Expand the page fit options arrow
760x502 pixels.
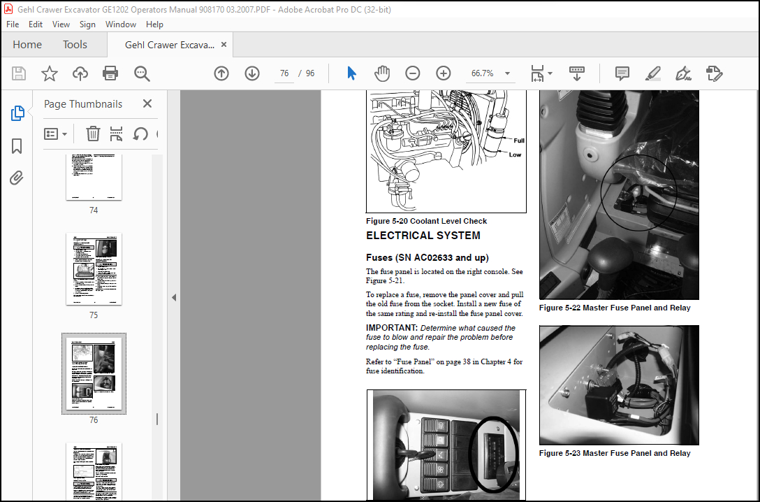tap(550, 73)
